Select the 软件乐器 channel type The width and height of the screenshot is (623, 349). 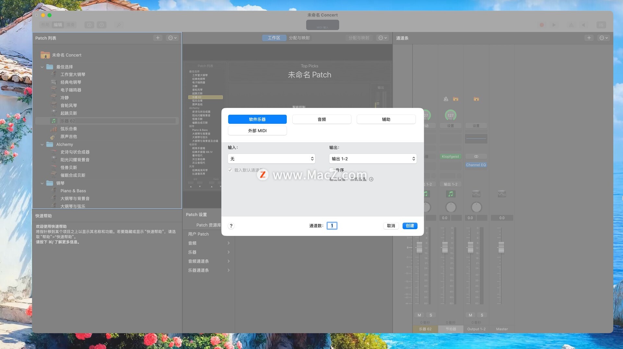[x=257, y=119]
